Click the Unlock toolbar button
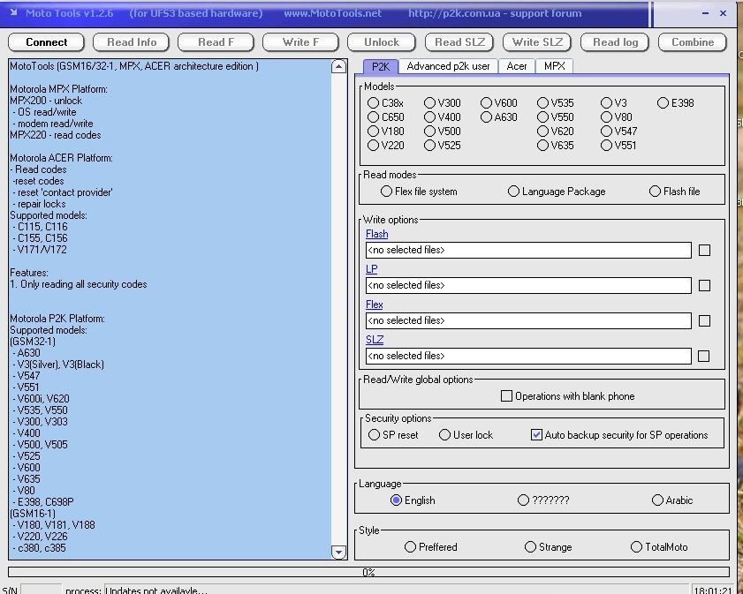743x594 pixels. 381,42
